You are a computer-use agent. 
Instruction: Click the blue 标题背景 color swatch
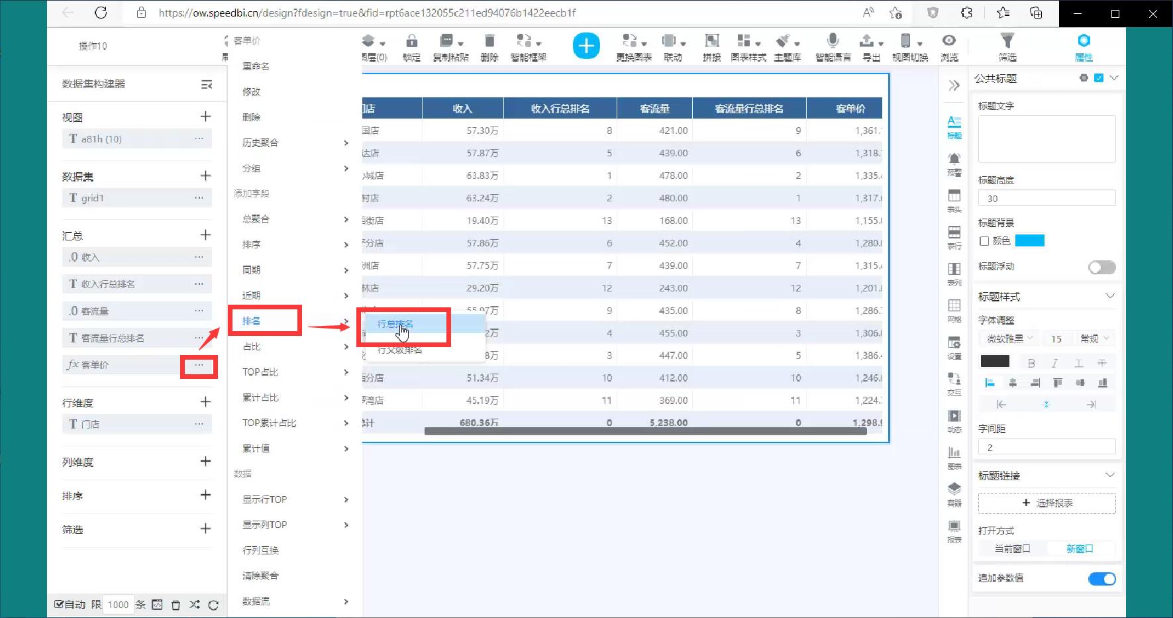1029,240
